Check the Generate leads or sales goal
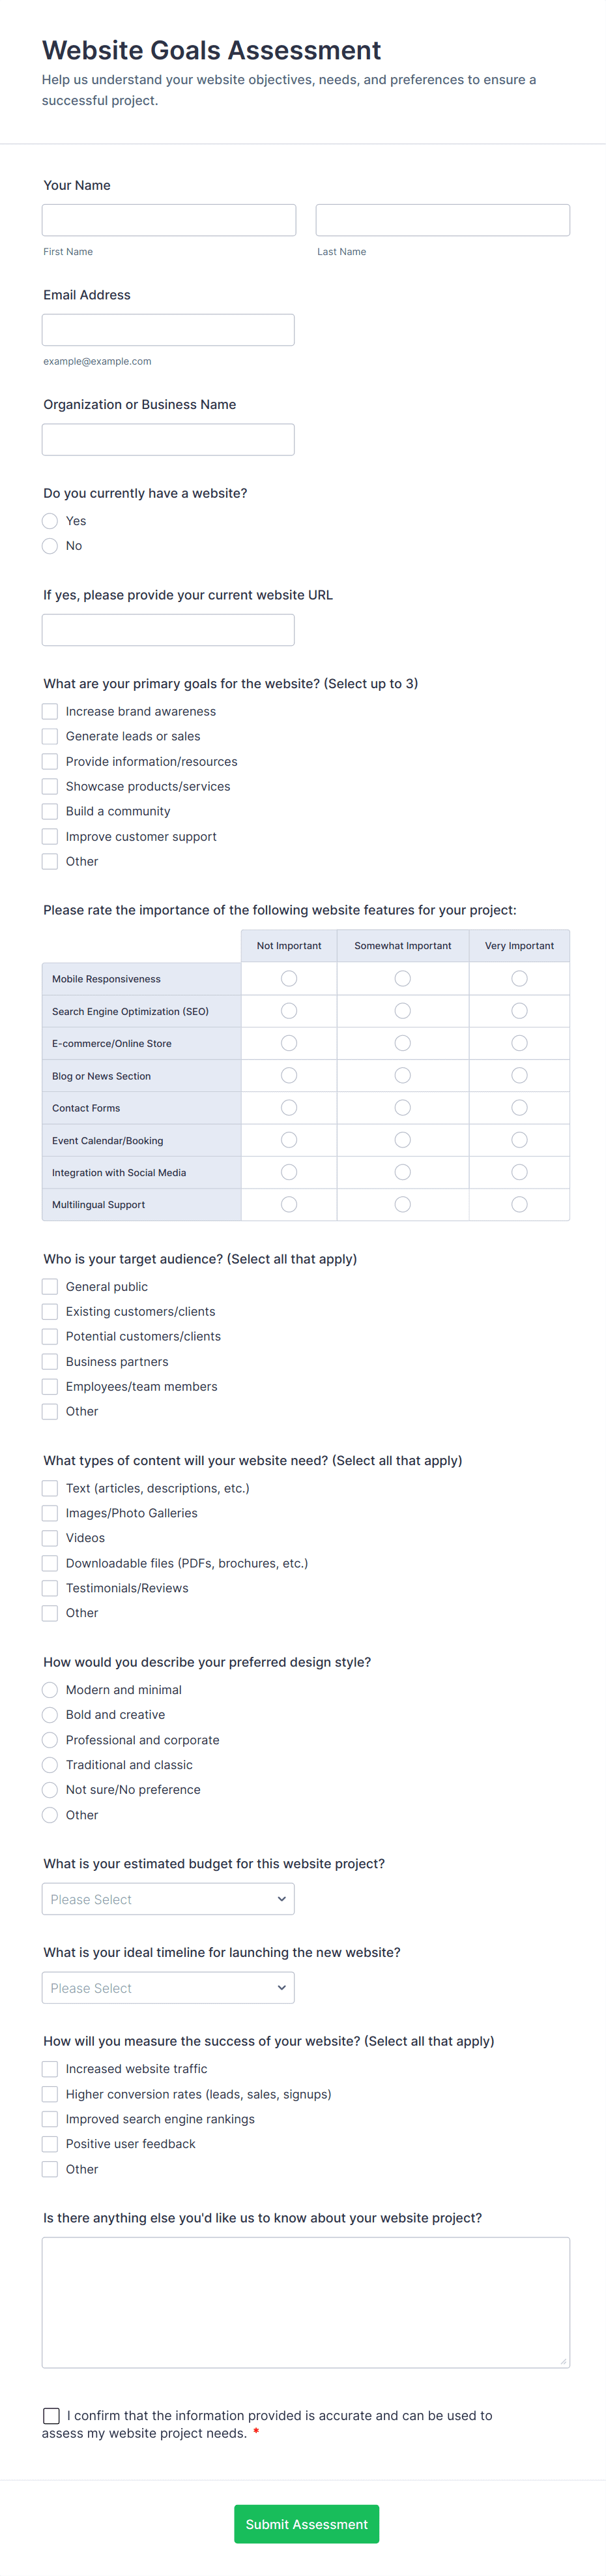 [x=50, y=736]
